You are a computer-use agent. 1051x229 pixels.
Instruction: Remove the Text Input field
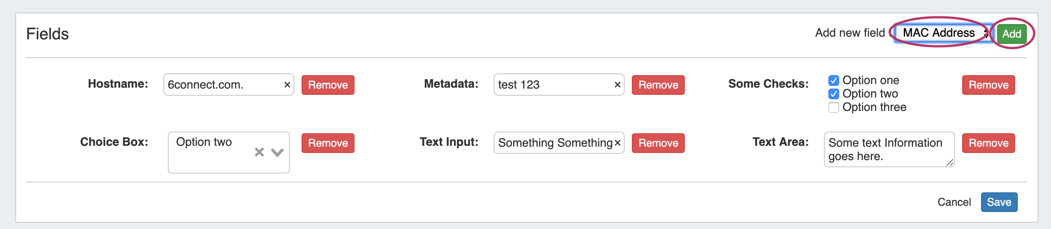tap(658, 143)
